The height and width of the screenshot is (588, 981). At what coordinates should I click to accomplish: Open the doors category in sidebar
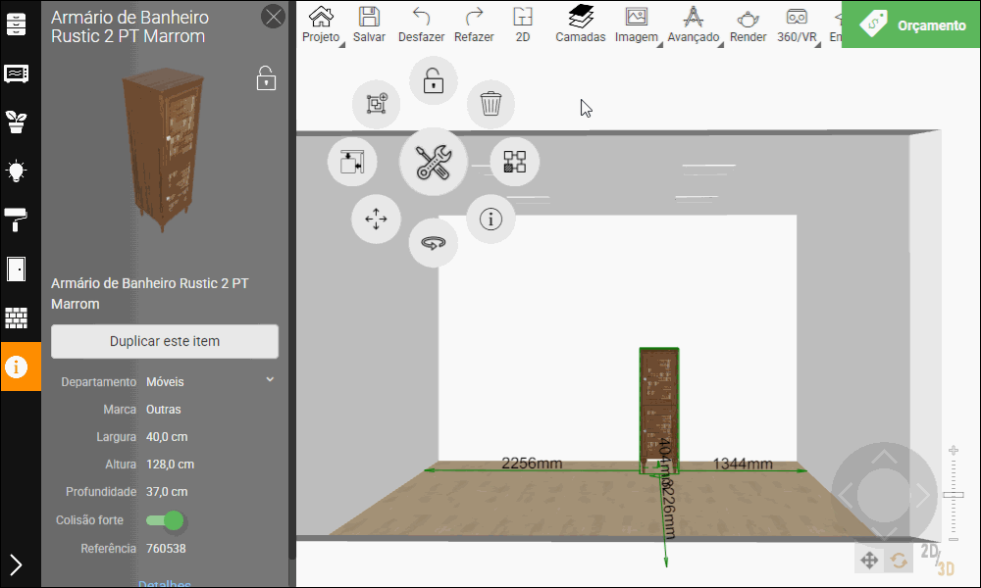point(17,269)
